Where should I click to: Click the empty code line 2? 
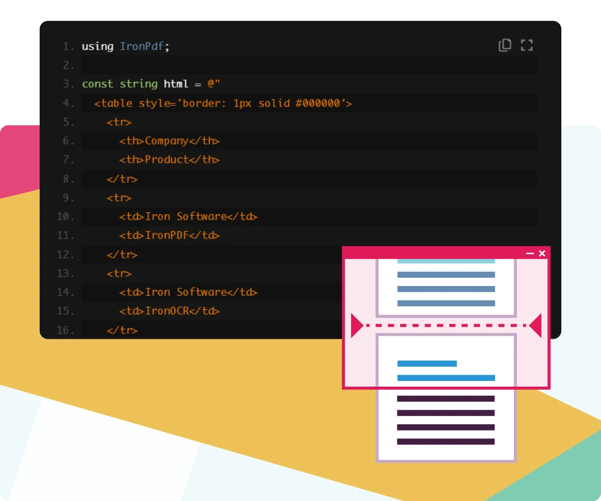(x=309, y=65)
